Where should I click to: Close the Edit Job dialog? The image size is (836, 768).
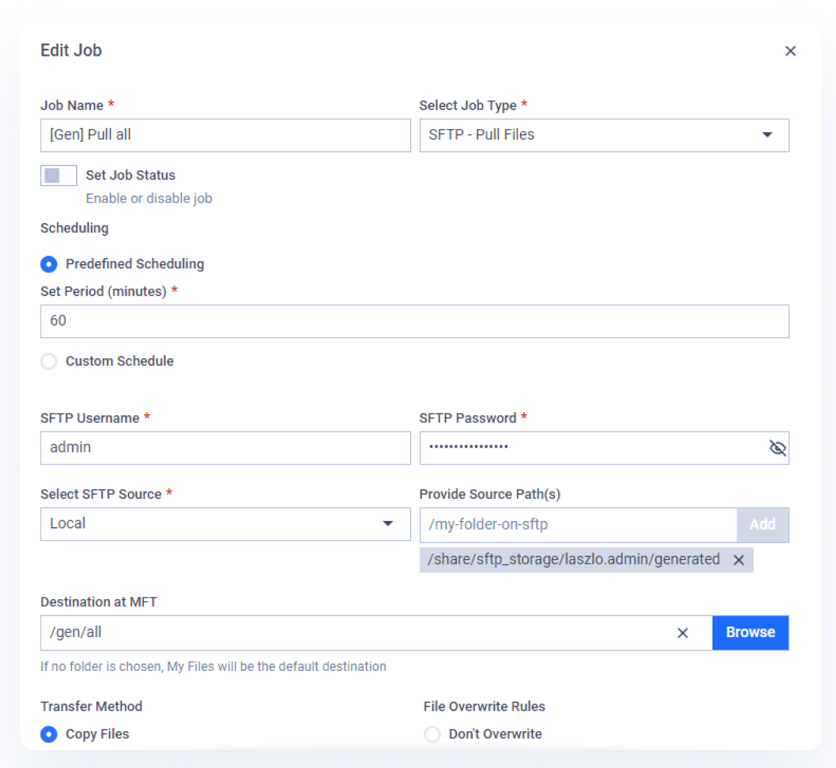coord(791,51)
